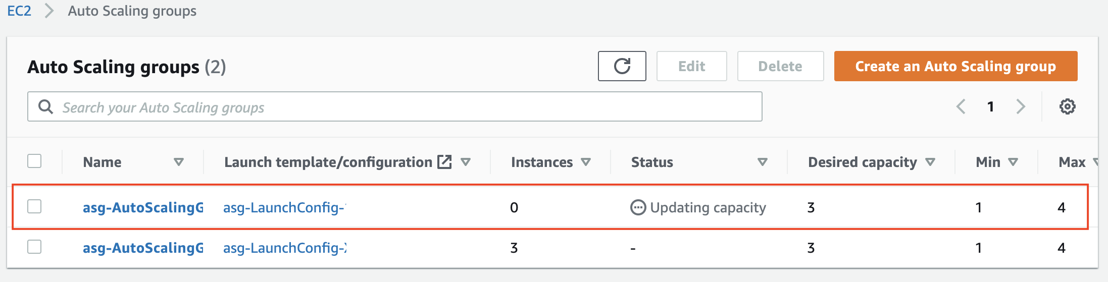This screenshot has width=1108, height=282.
Task: Sort using the Status column arrow
Action: click(763, 162)
